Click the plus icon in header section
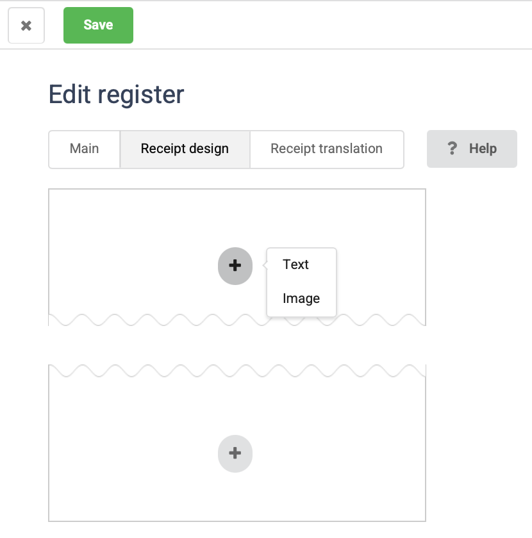 (x=235, y=265)
